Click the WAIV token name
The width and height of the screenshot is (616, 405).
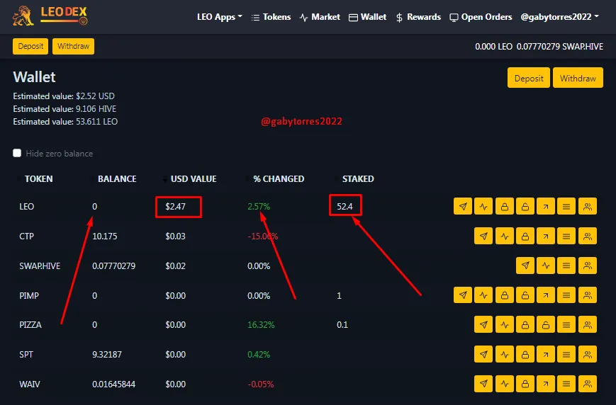click(x=30, y=384)
